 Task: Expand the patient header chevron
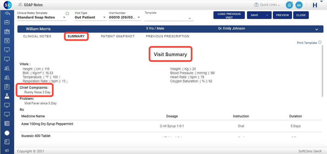coord(317,29)
